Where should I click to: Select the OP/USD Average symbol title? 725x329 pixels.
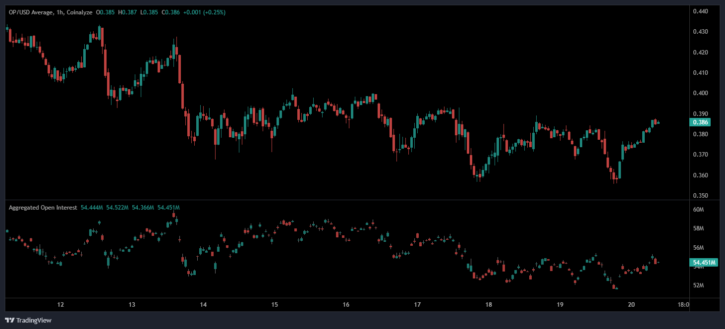click(x=29, y=12)
